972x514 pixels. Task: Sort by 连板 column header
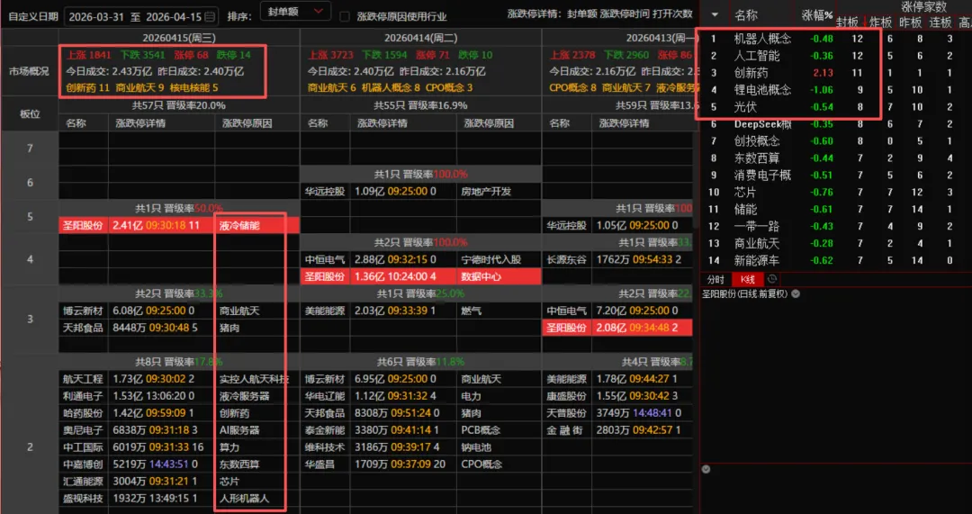940,23
